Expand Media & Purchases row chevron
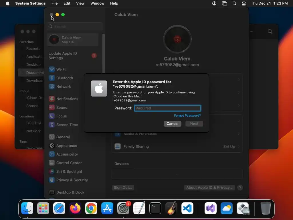Screen dimensions: 293x220 [239, 133]
